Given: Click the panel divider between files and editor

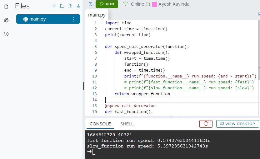Looking at the screenshot, I should click(x=84, y=86).
